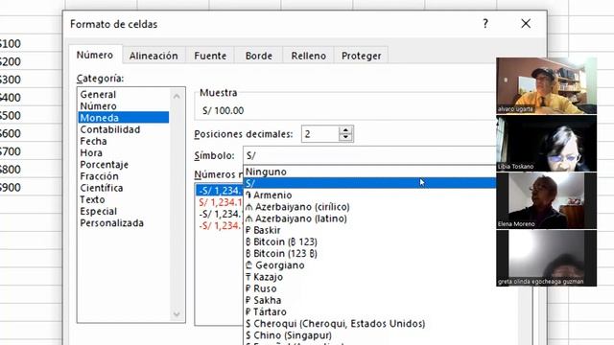
Task: Close the Formato de celdas dialog
Action: [x=526, y=24]
